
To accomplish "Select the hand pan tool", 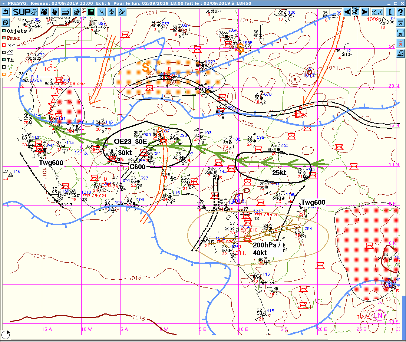I will click(x=55, y=12).
